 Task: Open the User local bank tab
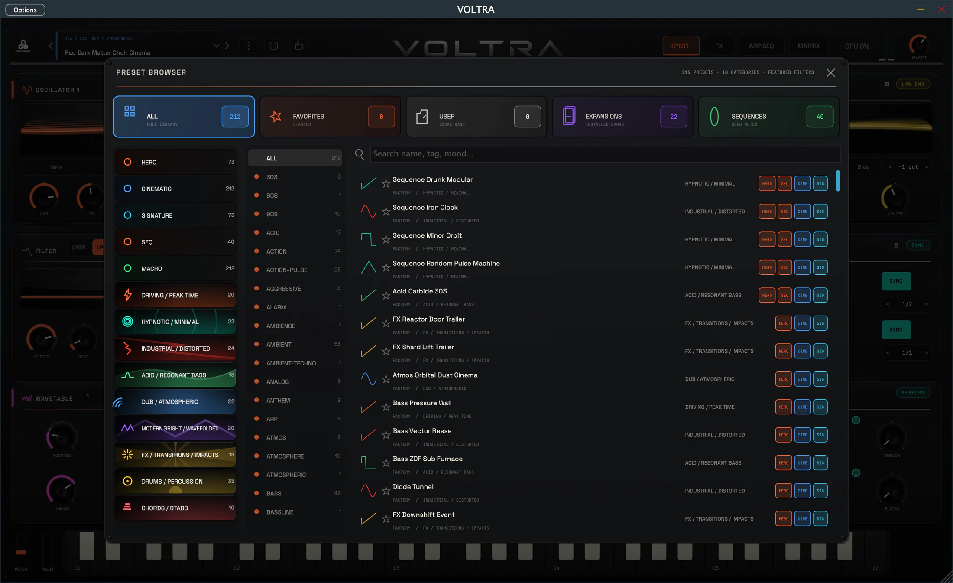pyautogui.click(x=476, y=117)
